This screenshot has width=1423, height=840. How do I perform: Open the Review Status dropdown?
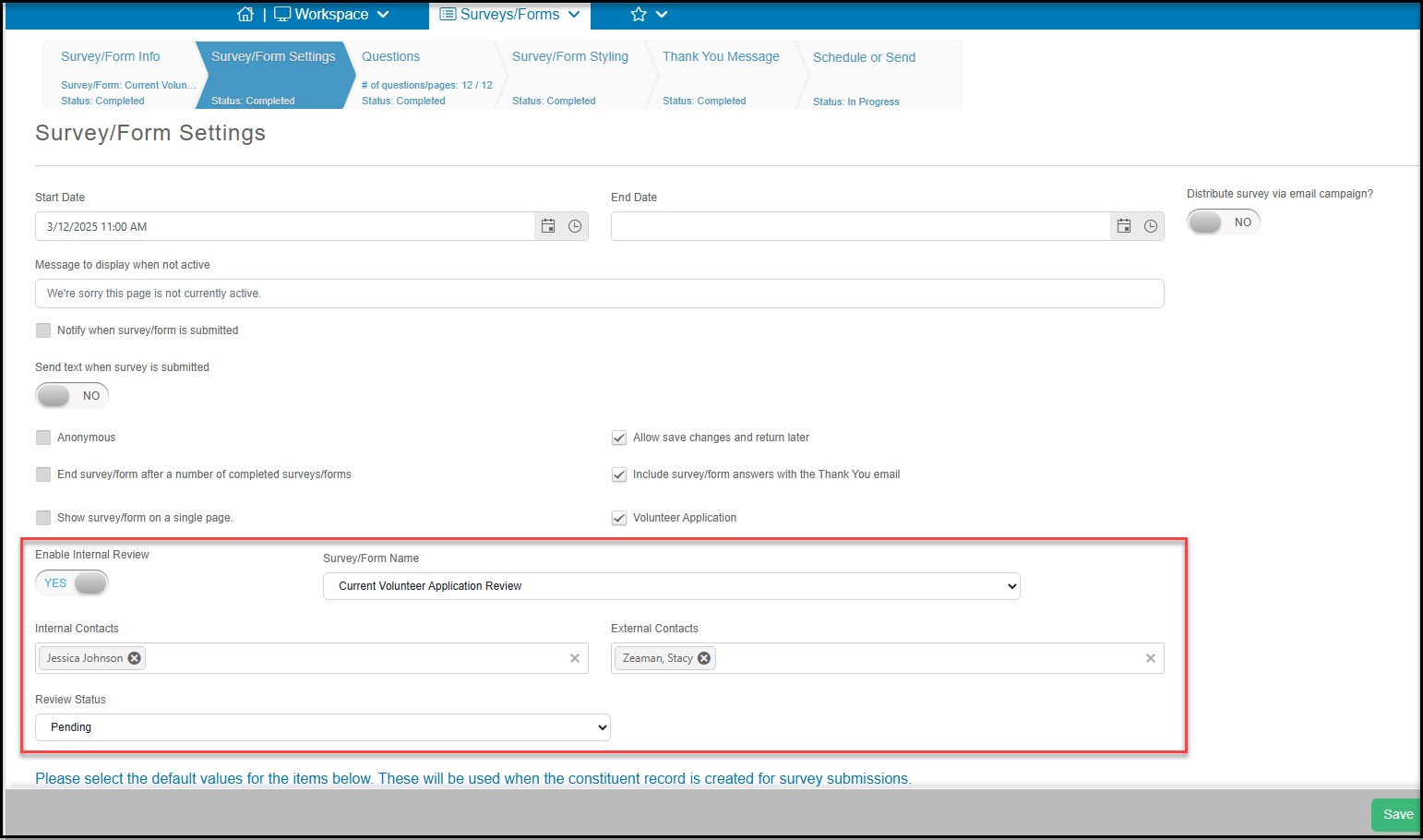(323, 727)
